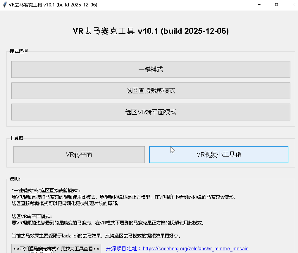Click the text line mentioning lada-cli
The width and height of the screenshot is (298, 253).
96,236
